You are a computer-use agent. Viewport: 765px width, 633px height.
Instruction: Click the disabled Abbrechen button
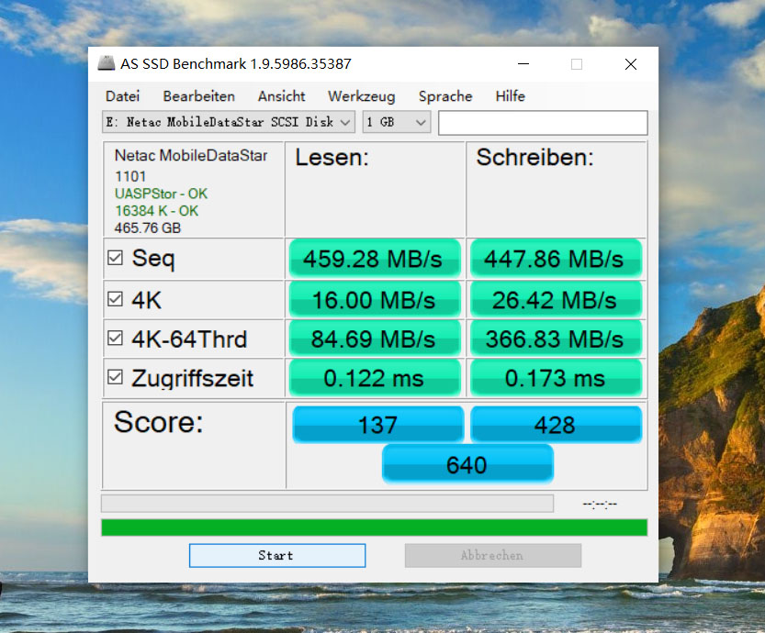point(493,556)
